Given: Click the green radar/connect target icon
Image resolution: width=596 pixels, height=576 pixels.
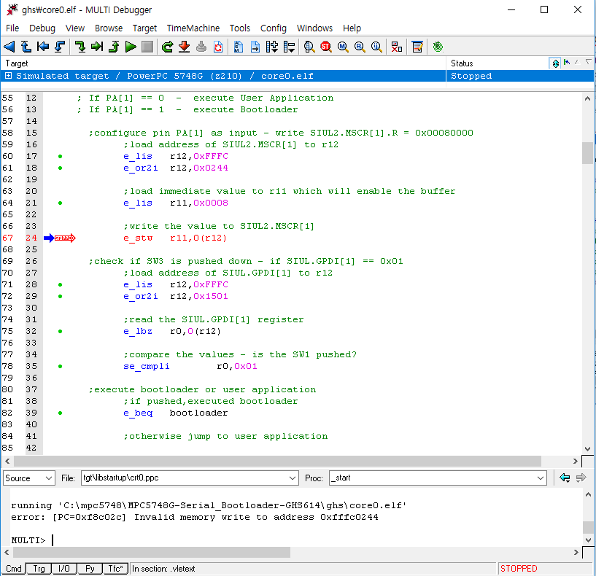Looking at the screenshot, I should click(438, 47).
